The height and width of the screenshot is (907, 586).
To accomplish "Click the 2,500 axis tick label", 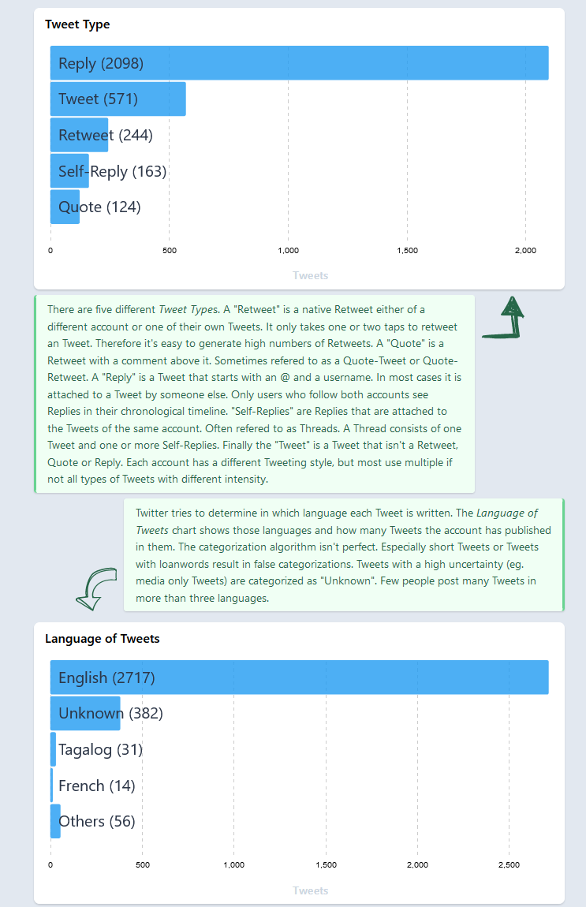I will (509, 865).
